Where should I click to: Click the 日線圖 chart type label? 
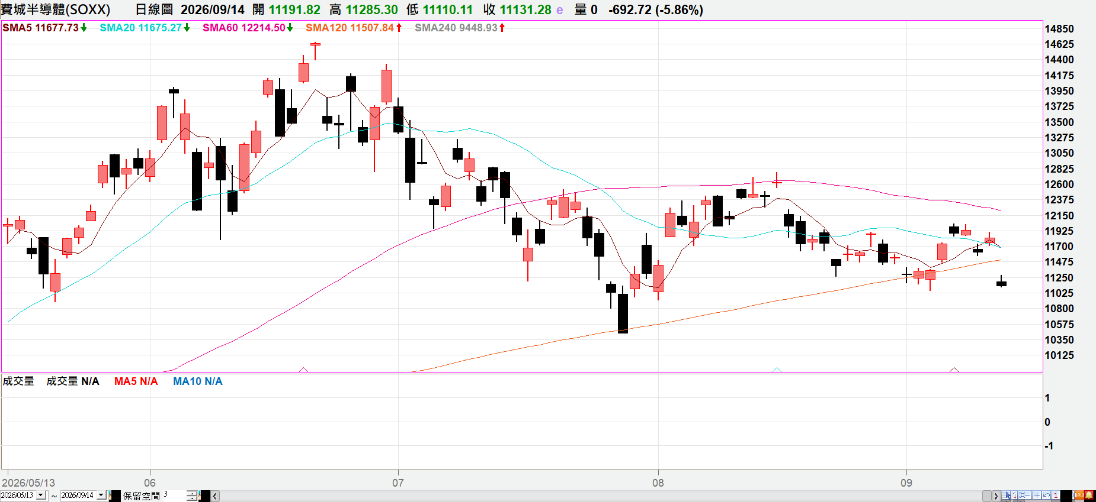pyautogui.click(x=154, y=9)
